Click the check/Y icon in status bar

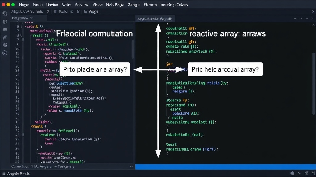point(300,173)
